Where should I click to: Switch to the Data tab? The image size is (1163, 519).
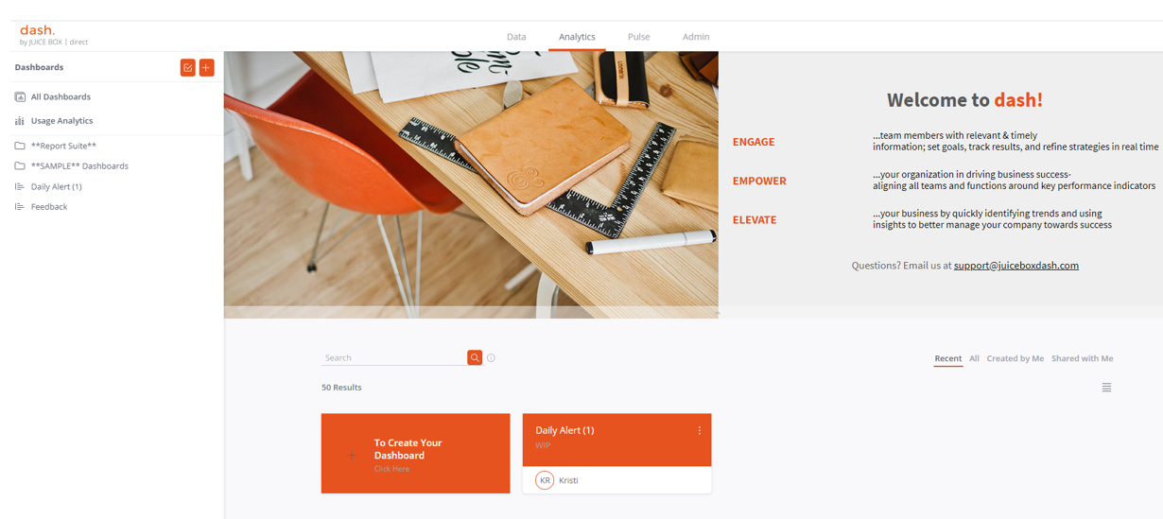pos(516,37)
